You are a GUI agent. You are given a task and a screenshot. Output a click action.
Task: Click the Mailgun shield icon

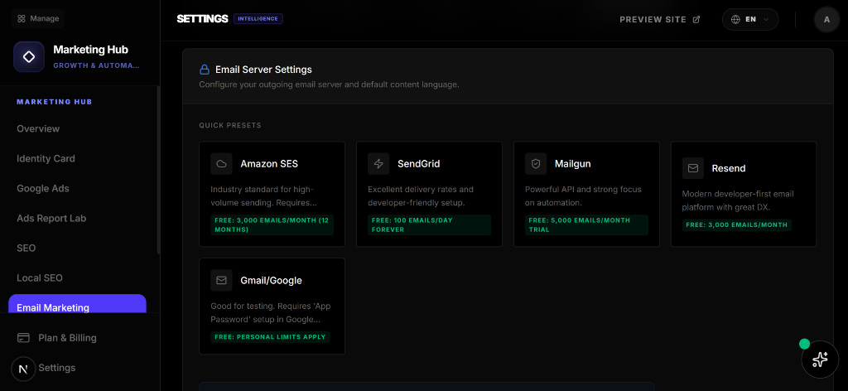[x=536, y=164]
